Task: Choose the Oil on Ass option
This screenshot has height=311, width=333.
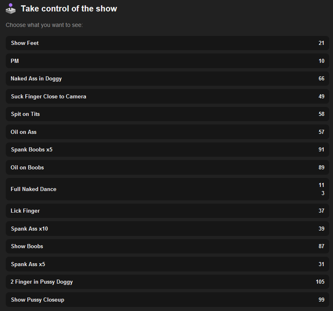Action: pyautogui.click(x=24, y=132)
